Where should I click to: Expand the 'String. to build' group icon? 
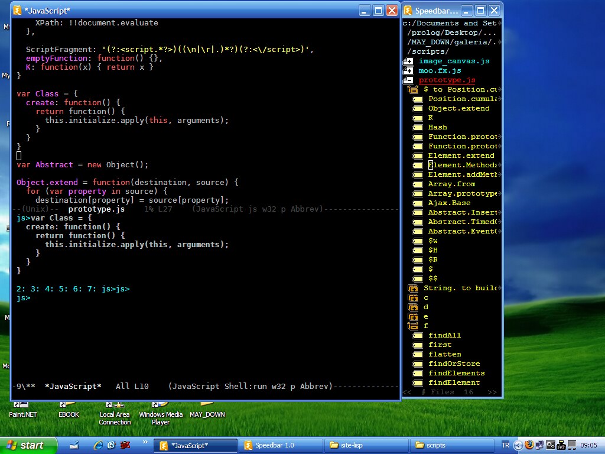pos(413,288)
